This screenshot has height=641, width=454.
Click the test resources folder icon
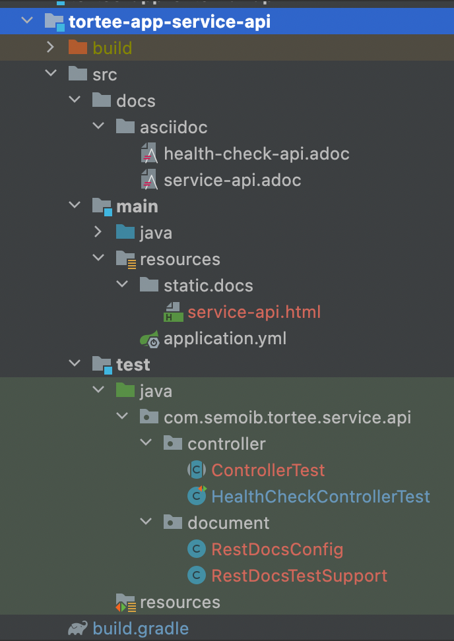(x=125, y=603)
